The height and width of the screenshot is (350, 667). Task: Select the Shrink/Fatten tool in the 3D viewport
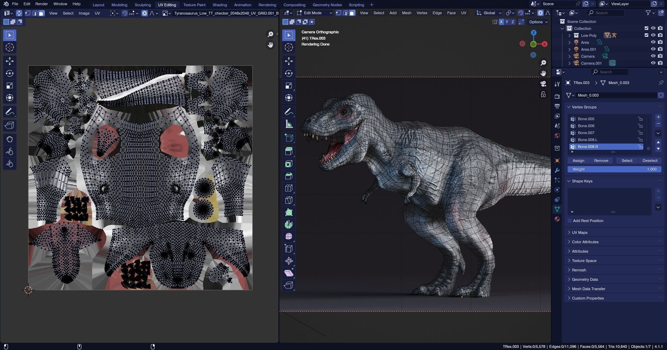(289, 261)
